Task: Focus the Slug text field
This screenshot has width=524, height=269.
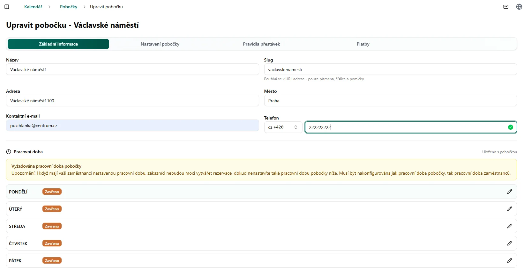Action: (x=390, y=69)
